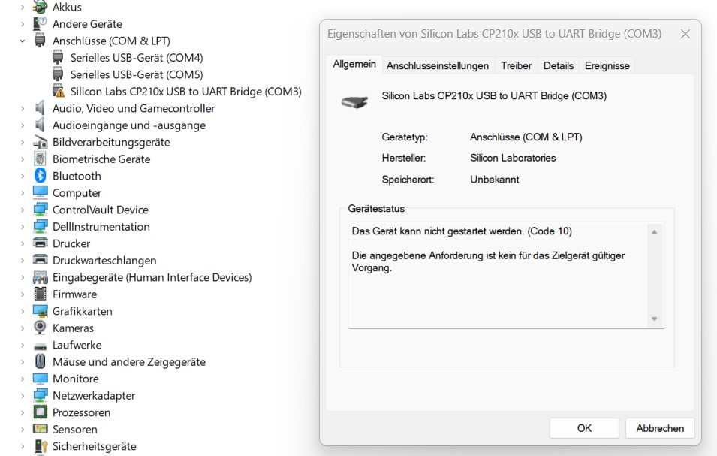Expand the Grafikkarten category

point(23,311)
